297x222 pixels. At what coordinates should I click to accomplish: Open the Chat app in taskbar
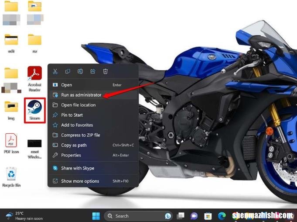(194, 216)
